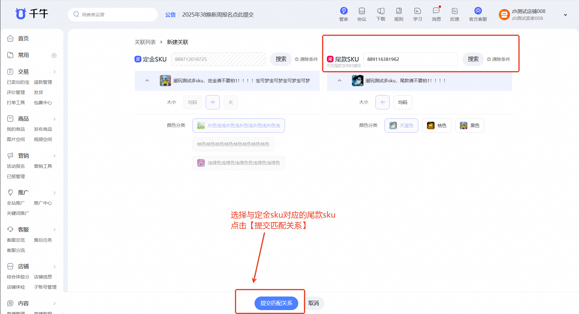Screen dimensions: 579x314
Task: Open the 规则 rules icon
Action: point(399,11)
